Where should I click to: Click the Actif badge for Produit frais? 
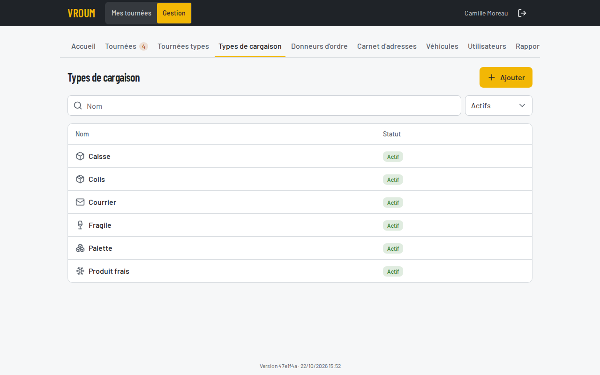[393, 271]
